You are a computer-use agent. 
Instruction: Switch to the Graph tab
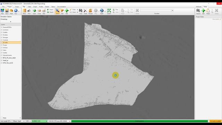pos(35,7)
